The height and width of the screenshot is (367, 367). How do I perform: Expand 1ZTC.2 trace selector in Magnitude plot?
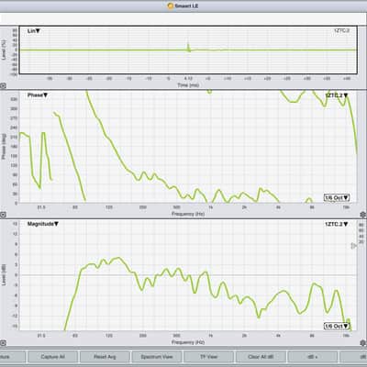tap(337, 224)
